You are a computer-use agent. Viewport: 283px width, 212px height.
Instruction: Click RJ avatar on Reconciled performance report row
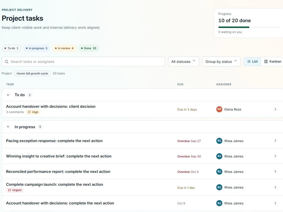coord(219,172)
